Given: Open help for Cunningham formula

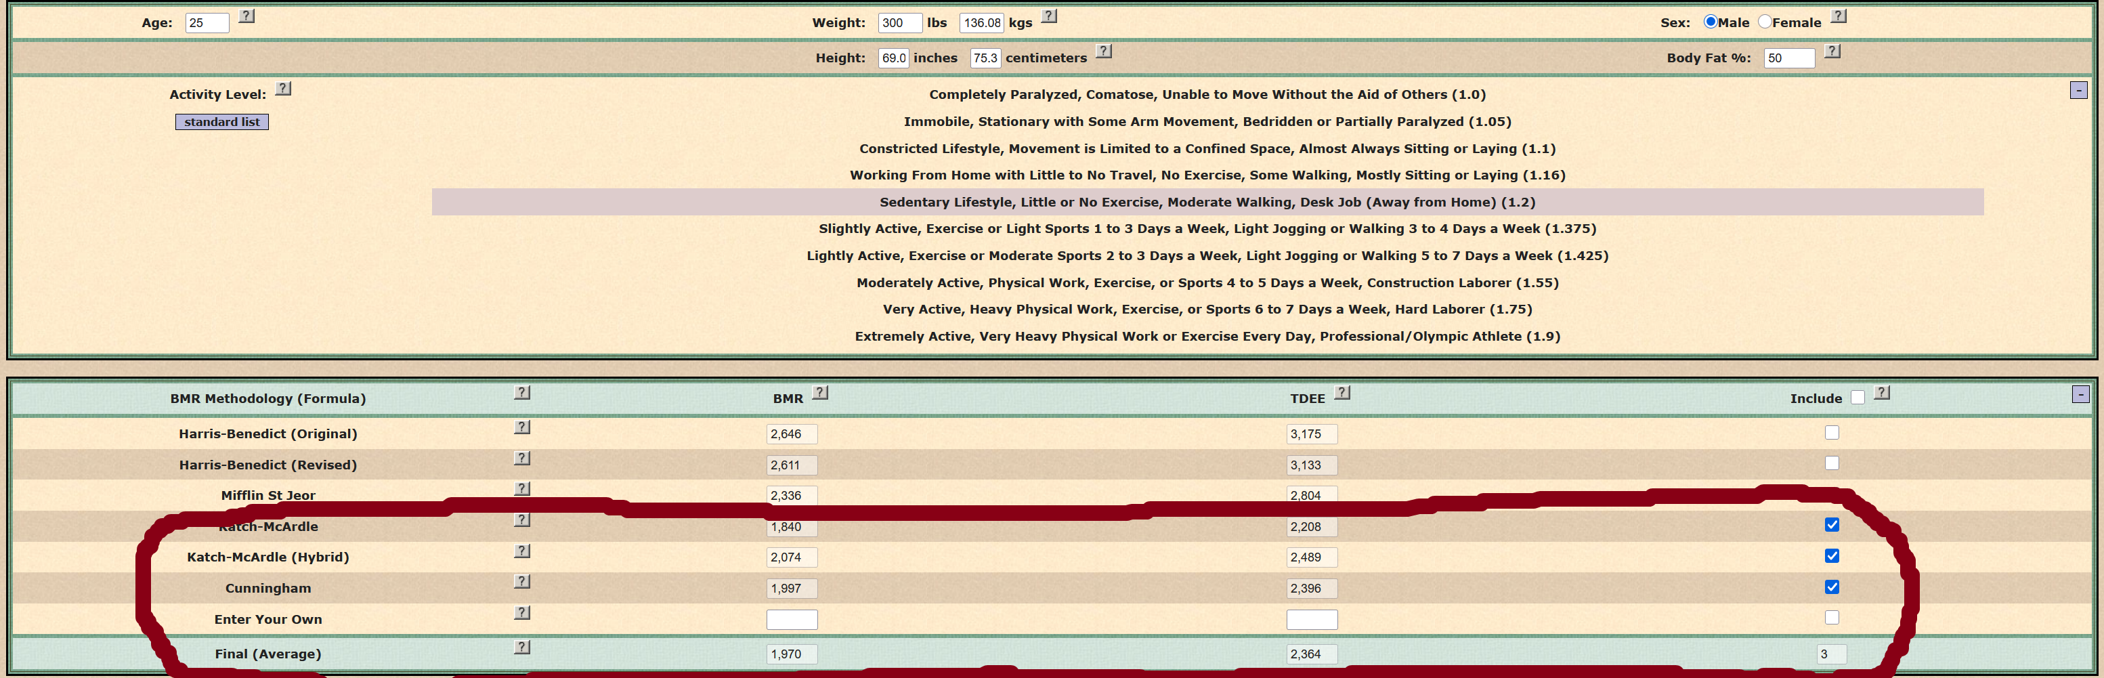Looking at the screenshot, I should coord(523,582).
